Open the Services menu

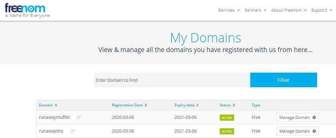click(x=229, y=10)
